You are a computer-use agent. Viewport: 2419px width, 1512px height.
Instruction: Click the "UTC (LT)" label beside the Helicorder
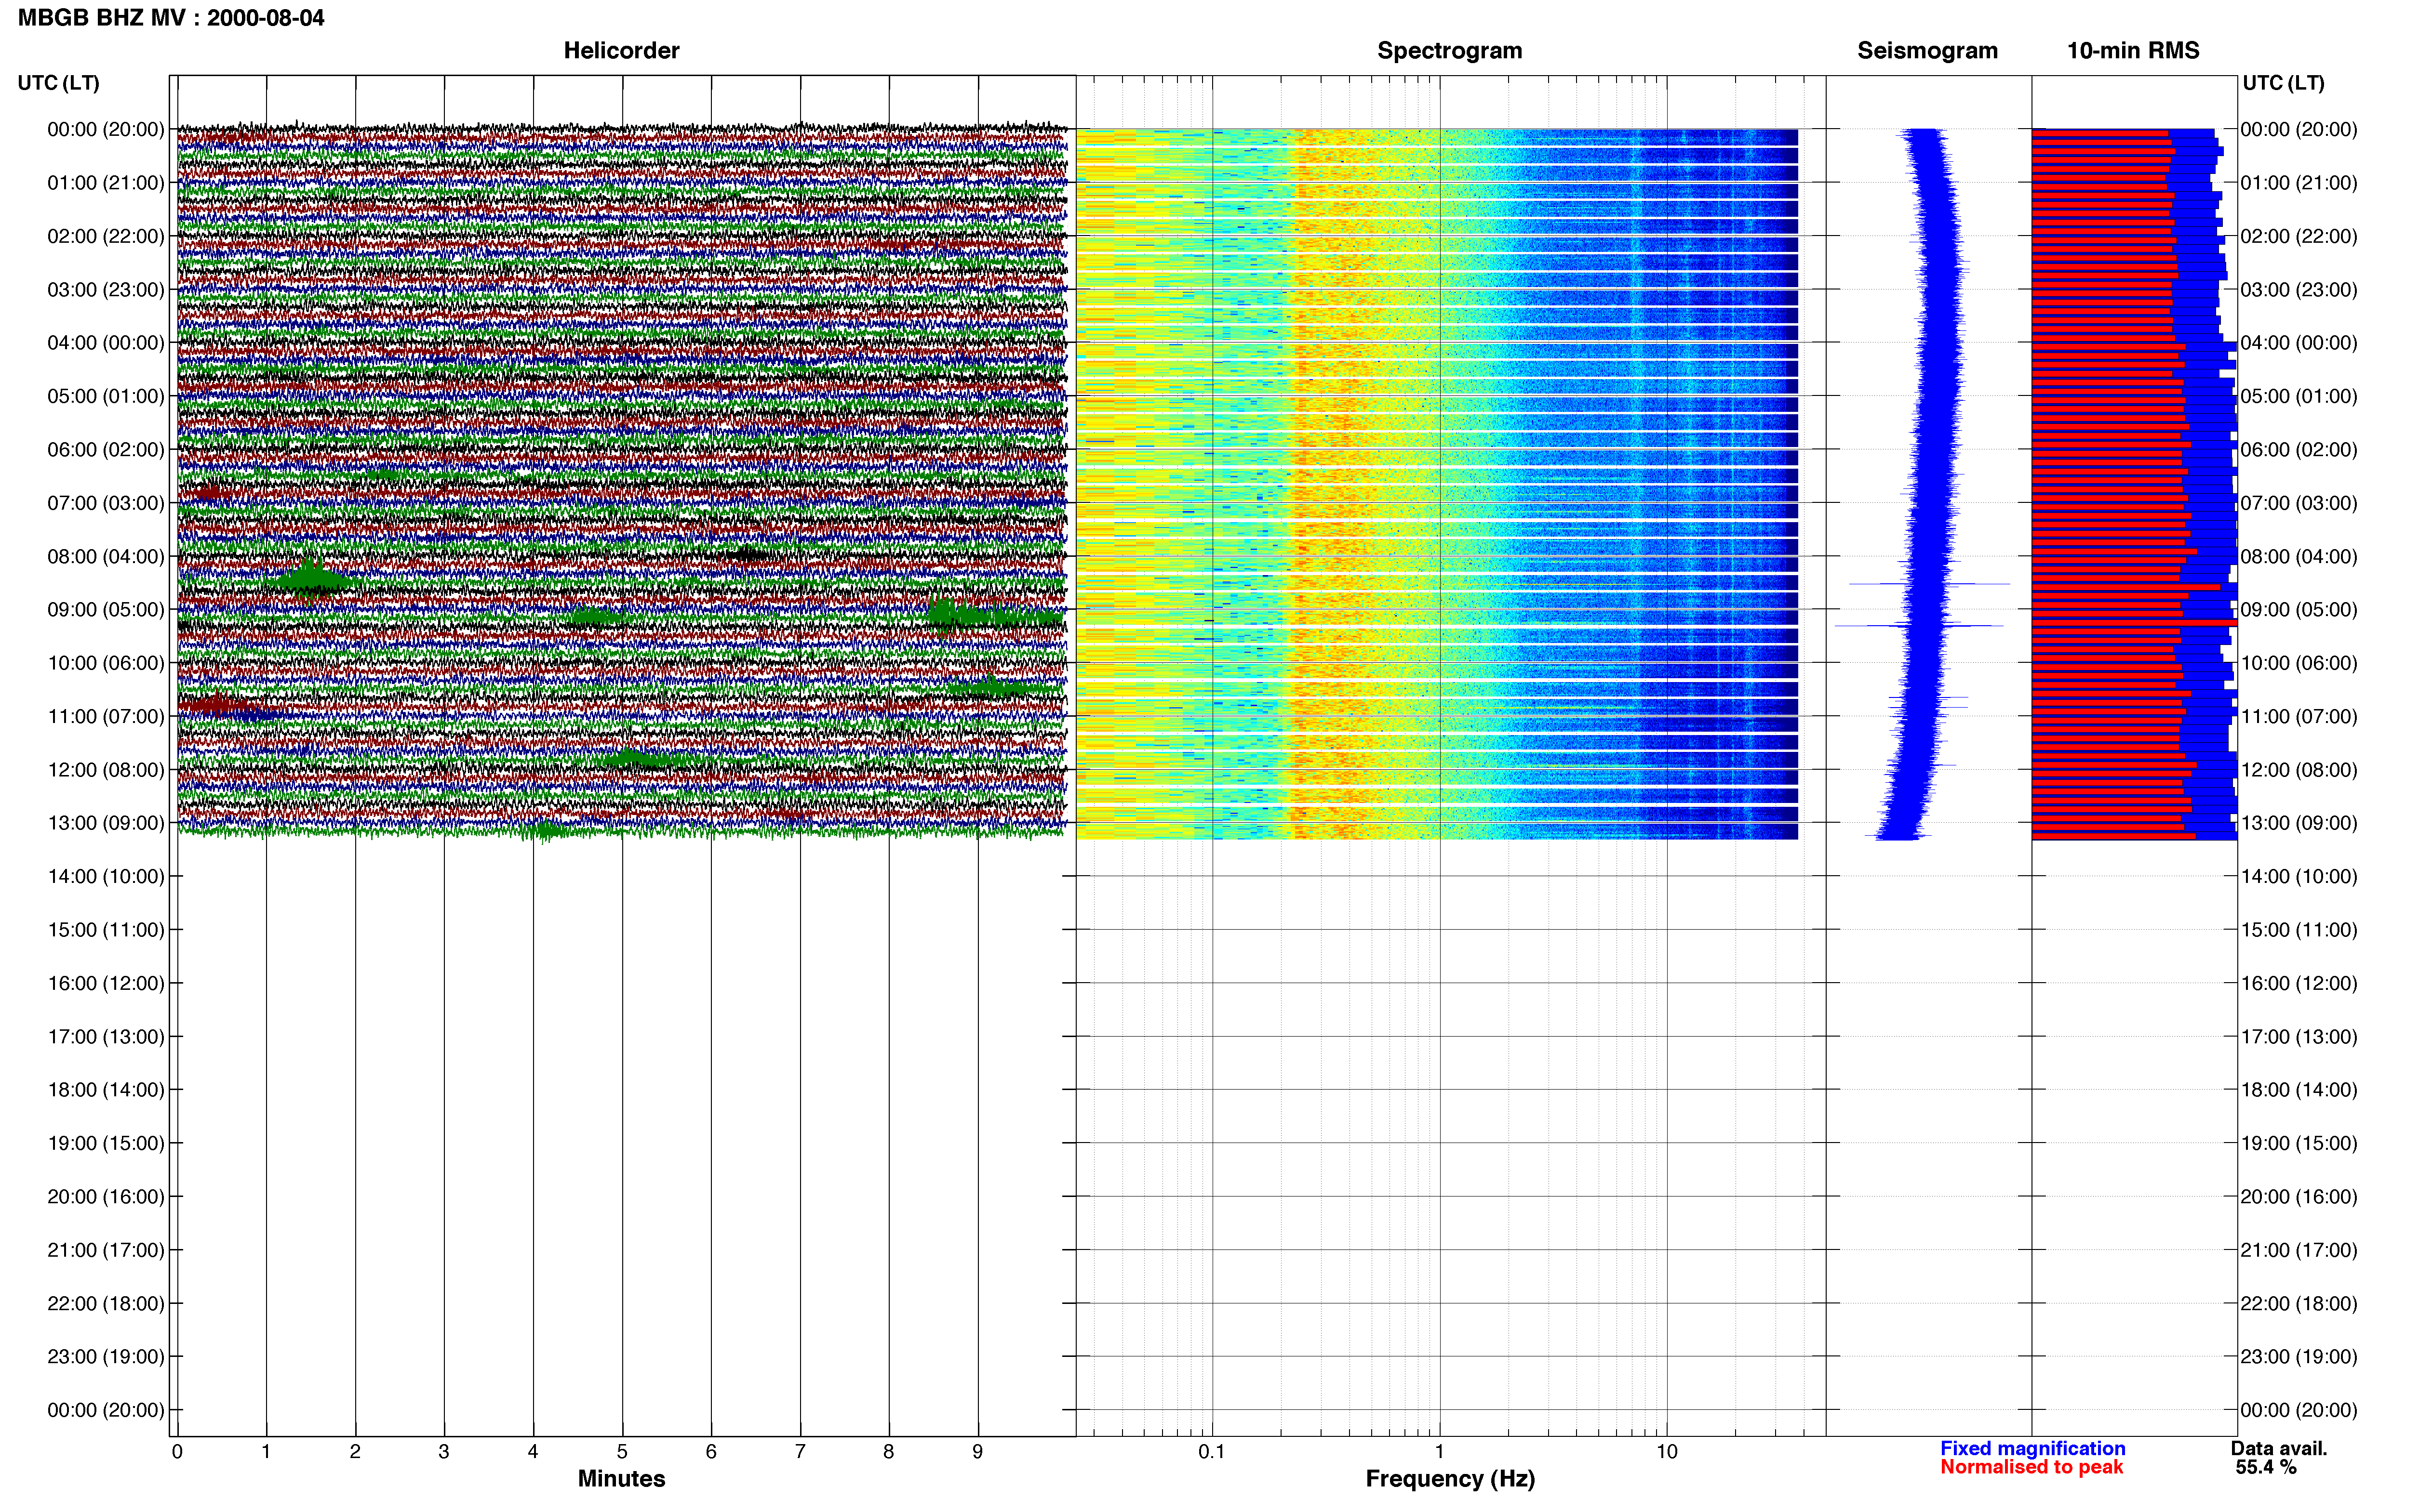tap(59, 83)
